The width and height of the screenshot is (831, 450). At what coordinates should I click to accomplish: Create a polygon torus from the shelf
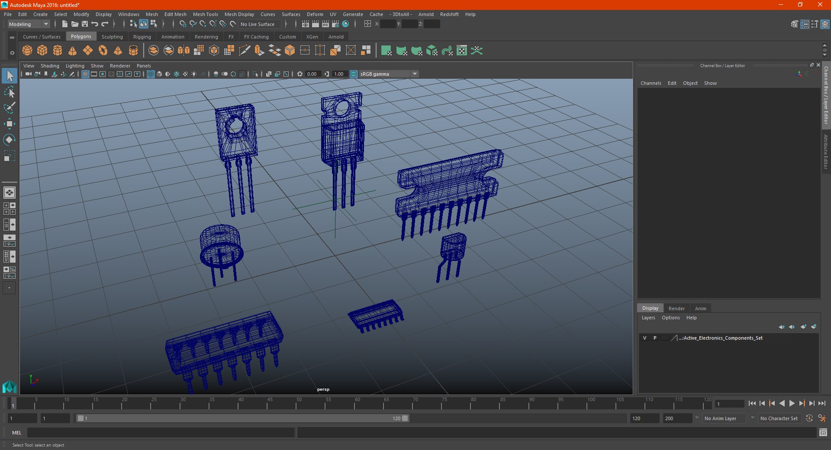(x=103, y=51)
